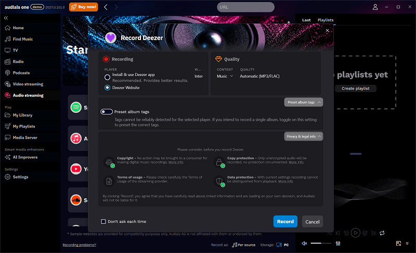Open Media Server
The image size is (416, 253).
click(x=25, y=137)
